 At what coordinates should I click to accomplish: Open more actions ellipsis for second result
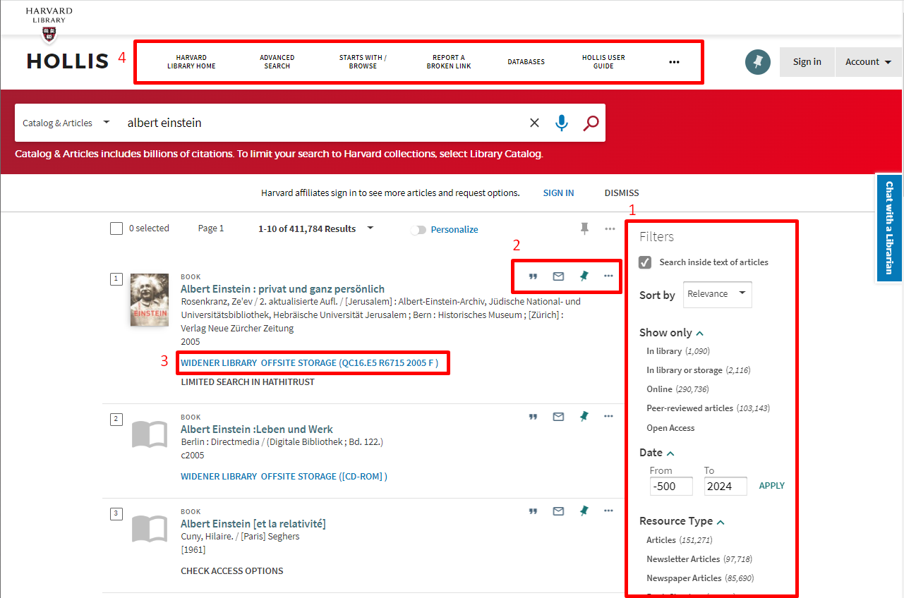click(x=608, y=417)
